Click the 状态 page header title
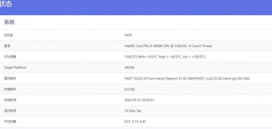The width and height of the screenshot is (272, 129). click(6, 4)
